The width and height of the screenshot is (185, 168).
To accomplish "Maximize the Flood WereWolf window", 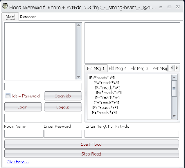I will coord(169,7).
